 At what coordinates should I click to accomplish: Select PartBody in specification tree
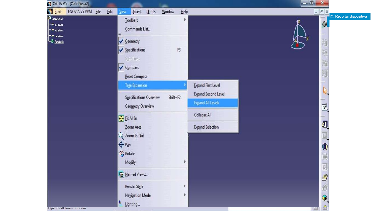tap(59, 42)
